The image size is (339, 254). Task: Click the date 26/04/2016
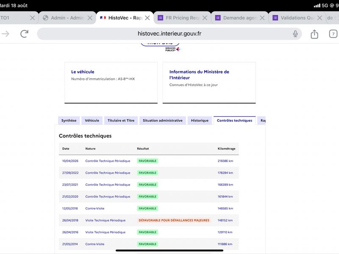pyautogui.click(x=70, y=232)
